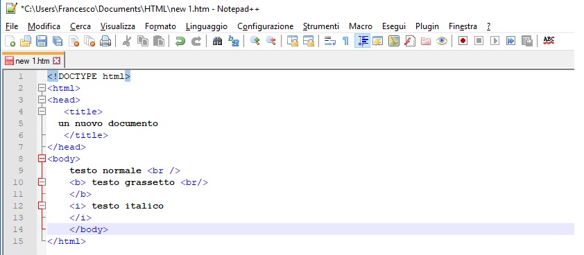Image resolution: width=584 pixels, height=255 pixels.
Task: Show the Document Map panel icon
Action: pos(394,41)
